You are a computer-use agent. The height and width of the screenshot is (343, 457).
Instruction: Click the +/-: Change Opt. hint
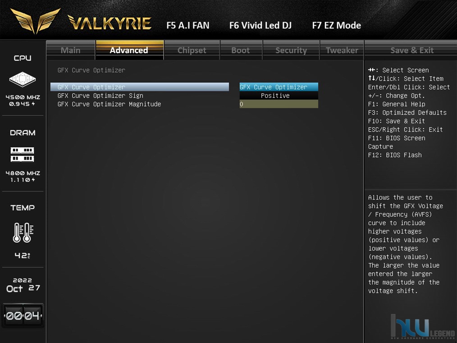coord(396,96)
